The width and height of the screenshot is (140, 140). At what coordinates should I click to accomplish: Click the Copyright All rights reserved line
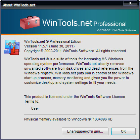tap(76, 51)
